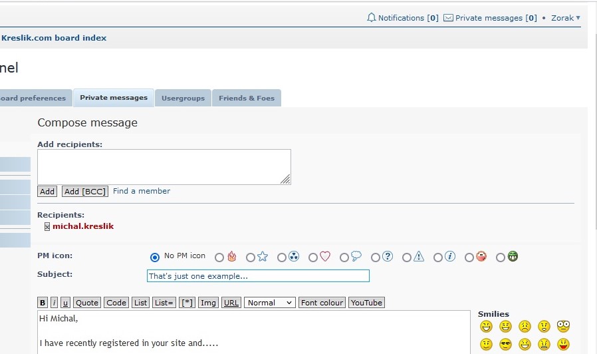Click the Add recipient button
This screenshot has height=354, width=597.
coord(47,191)
